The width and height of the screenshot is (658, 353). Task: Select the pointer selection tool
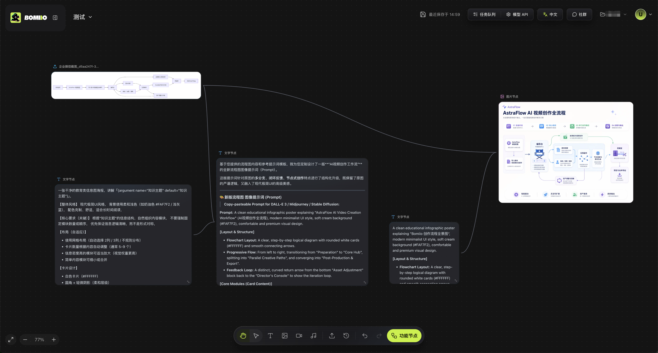coord(256,336)
